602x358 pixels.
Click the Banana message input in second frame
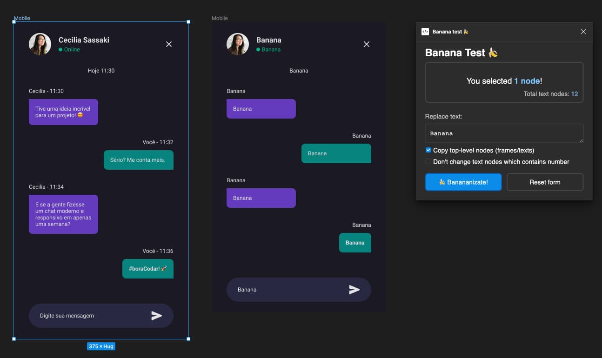tap(299, 290)
